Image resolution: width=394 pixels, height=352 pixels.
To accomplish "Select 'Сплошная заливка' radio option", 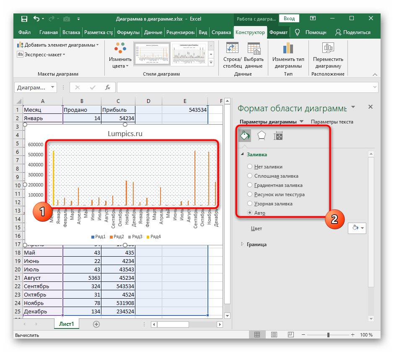I will point(250,176).
